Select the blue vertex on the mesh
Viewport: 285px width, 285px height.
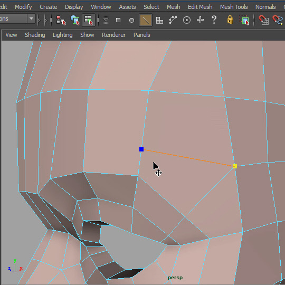click(141, 149)
